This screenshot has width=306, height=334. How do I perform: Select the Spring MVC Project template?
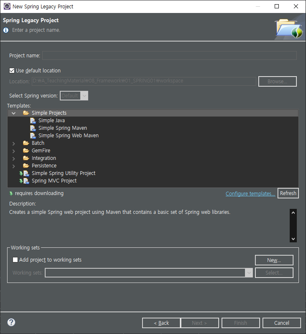[54, 181]
